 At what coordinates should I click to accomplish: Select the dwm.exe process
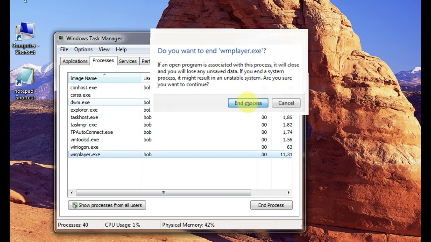(x=180, y=103)
